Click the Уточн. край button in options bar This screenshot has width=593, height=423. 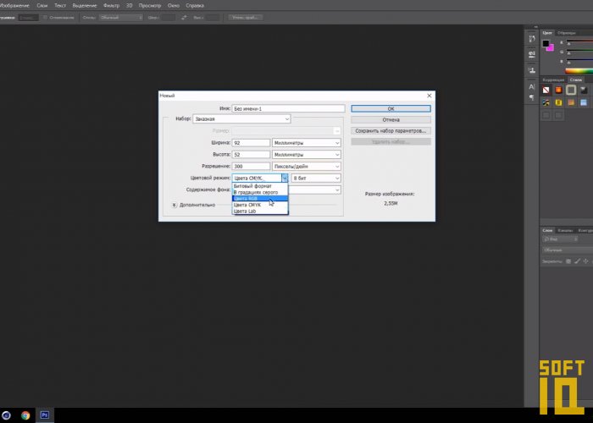tap(246, 18)
